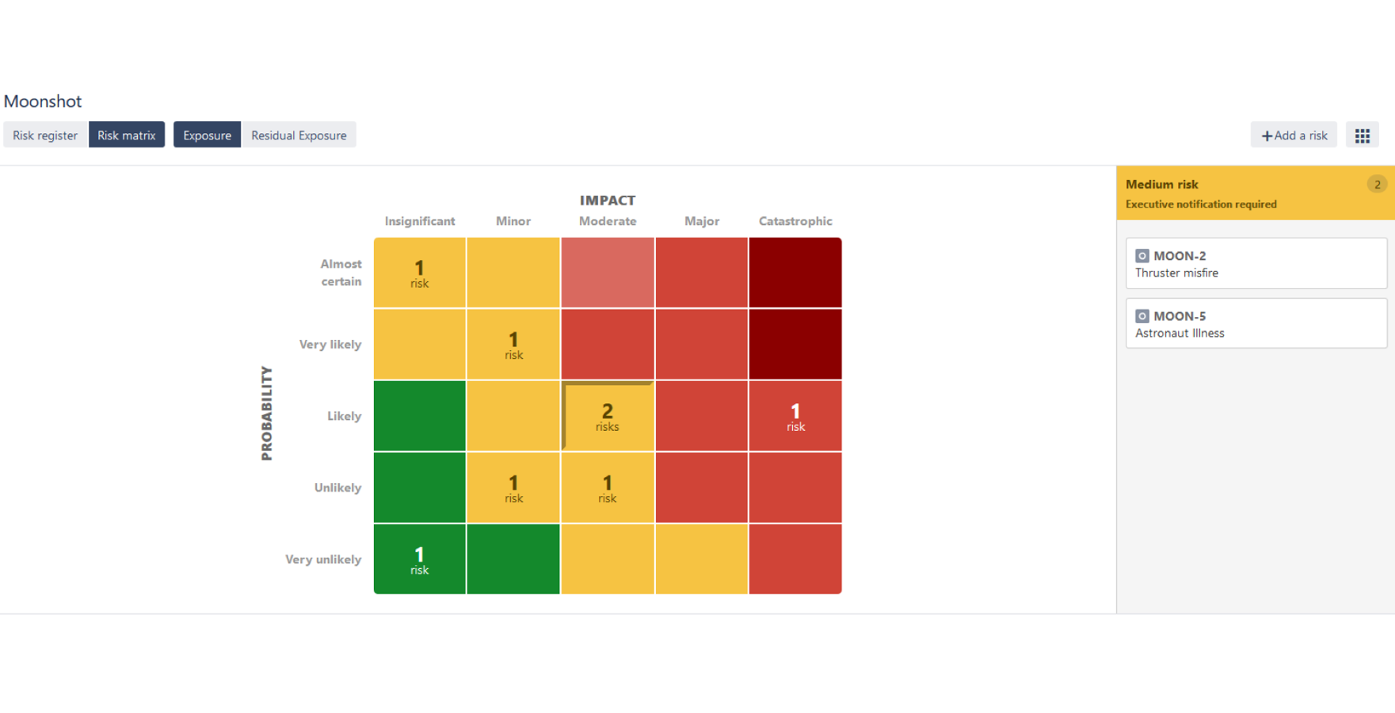Image resolution: width=1395 pixels, height=713 pixels.
Task: Open the grid view icon top right
Action: (1363, 135)
